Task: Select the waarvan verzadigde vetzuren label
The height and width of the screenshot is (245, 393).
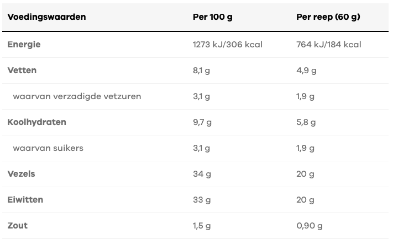Action: coord(77,96)
